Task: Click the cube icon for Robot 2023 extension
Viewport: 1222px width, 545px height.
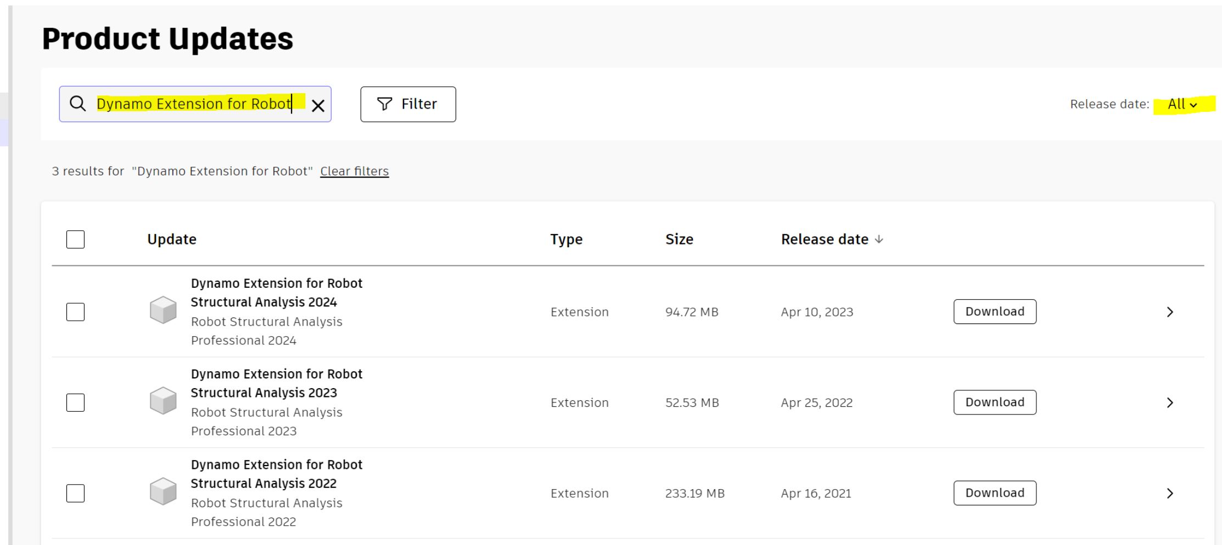Action: click(163, 401)
